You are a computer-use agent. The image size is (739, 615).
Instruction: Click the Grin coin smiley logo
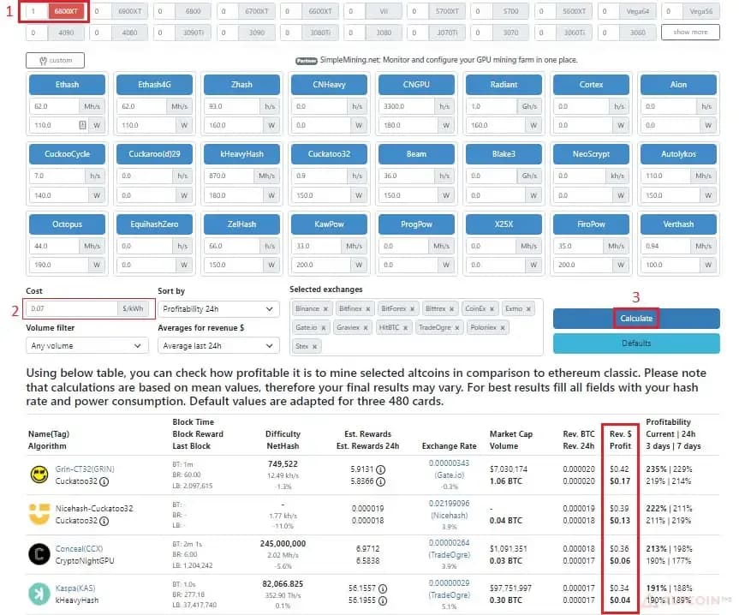[39, 475]
